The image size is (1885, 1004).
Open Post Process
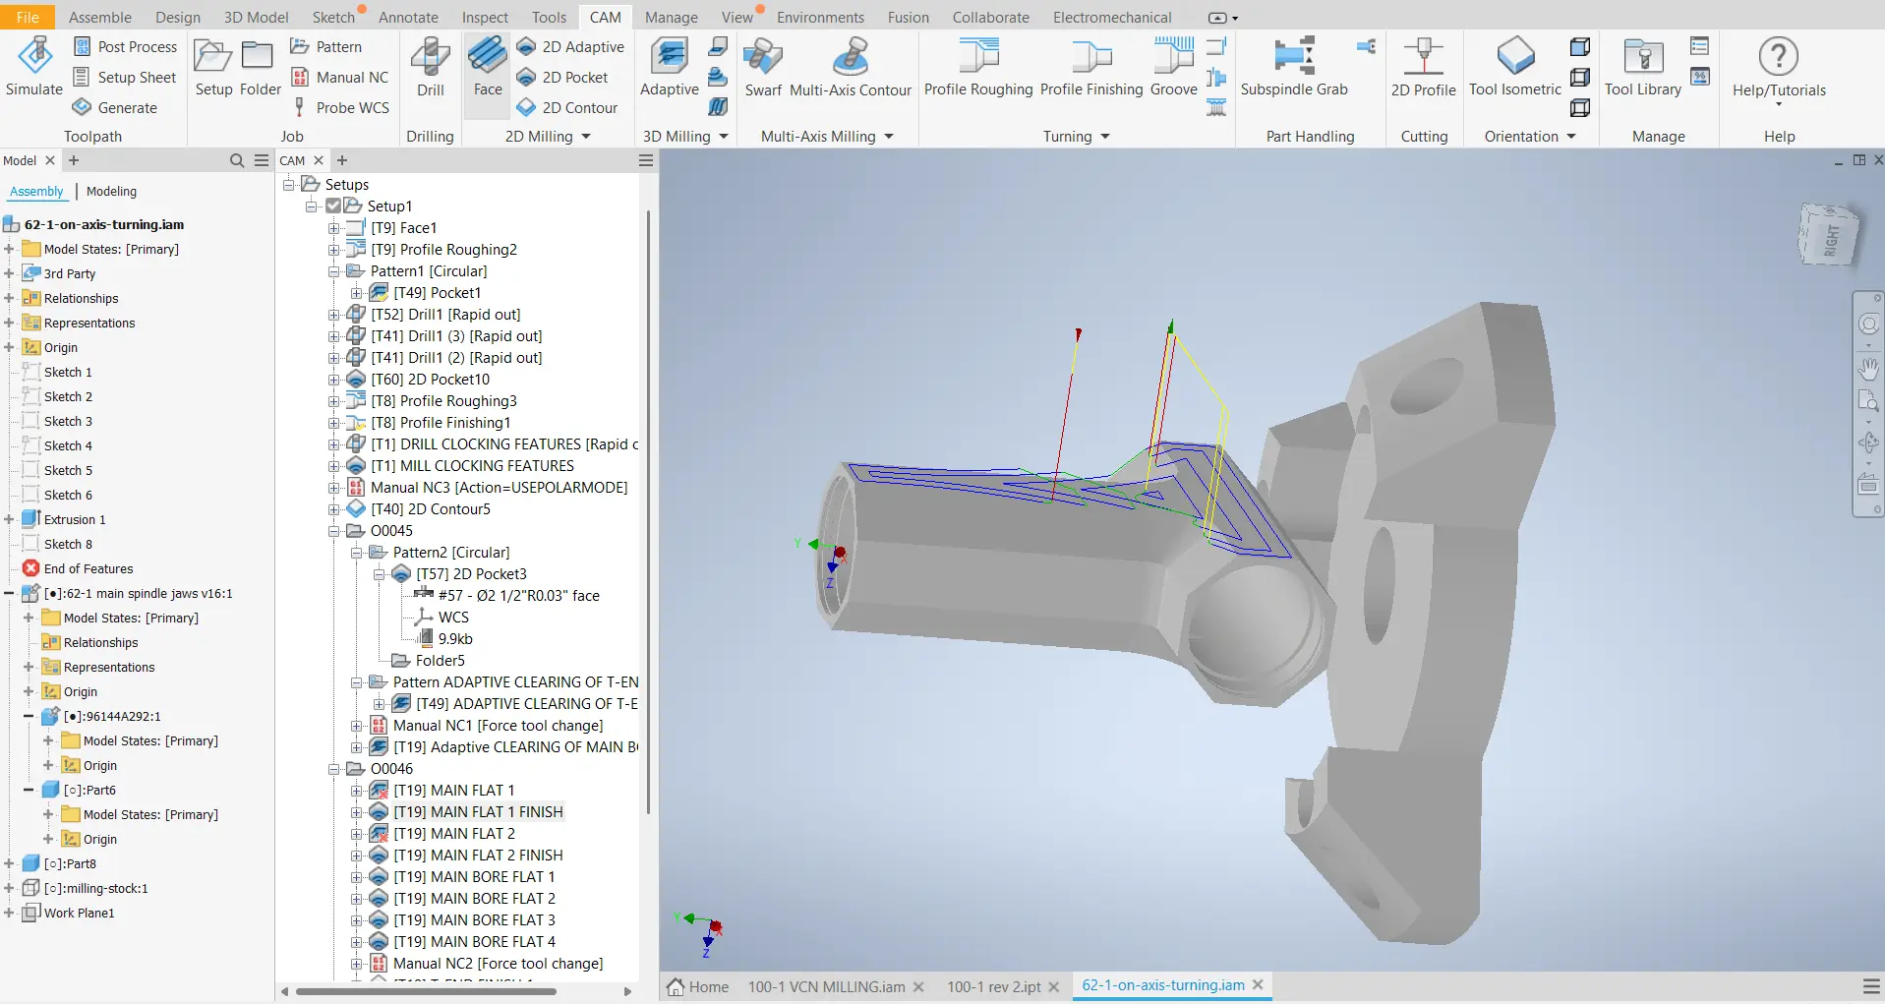coord(125,46)
